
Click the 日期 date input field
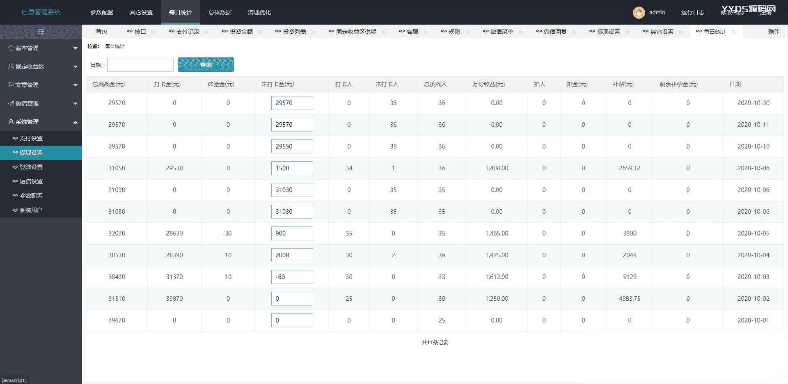pos(140,65)
